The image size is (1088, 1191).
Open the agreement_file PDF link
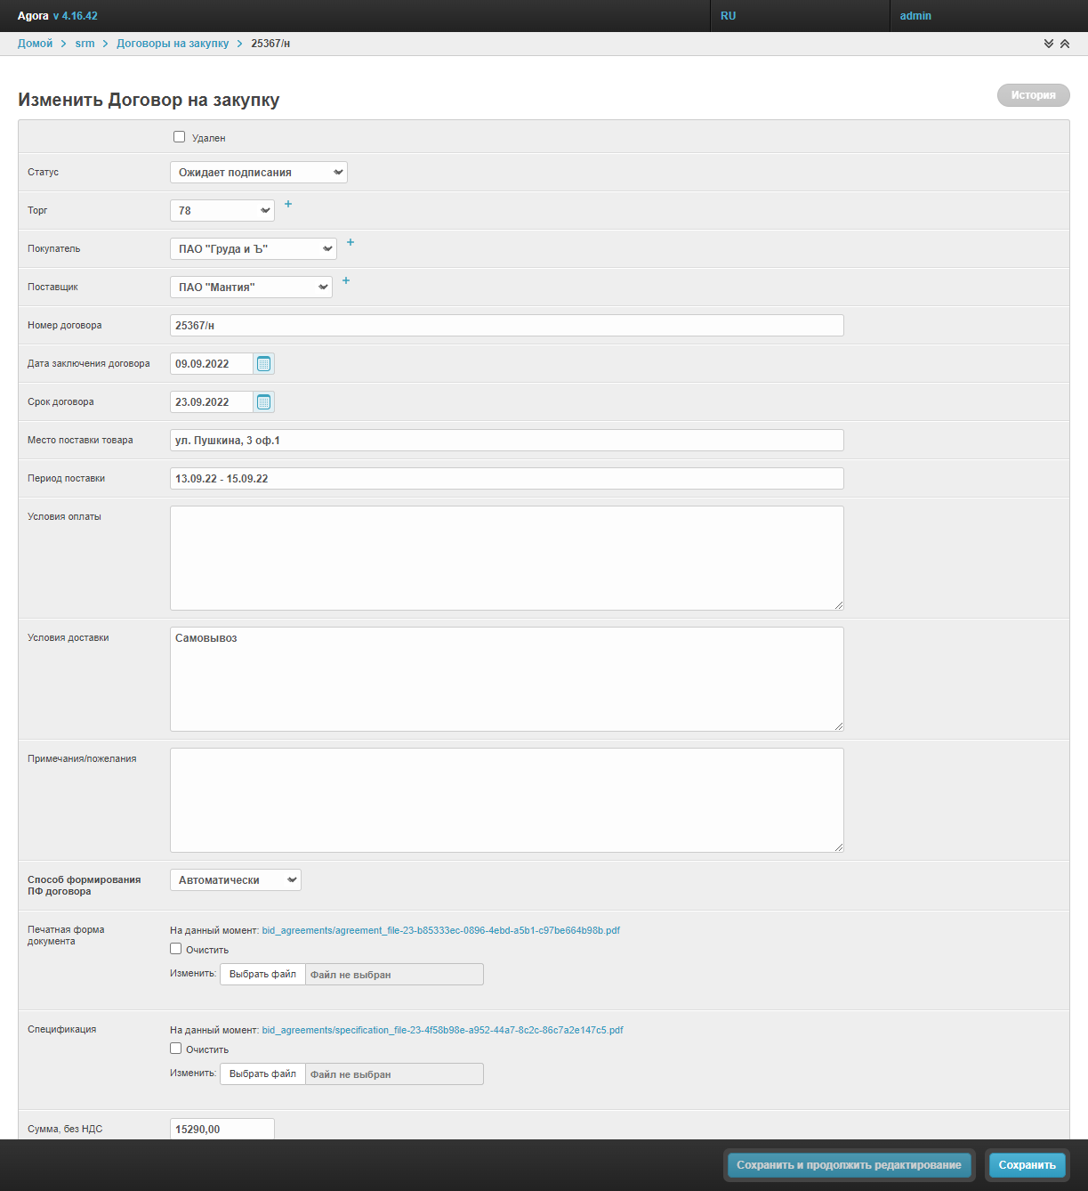(441, 930)
